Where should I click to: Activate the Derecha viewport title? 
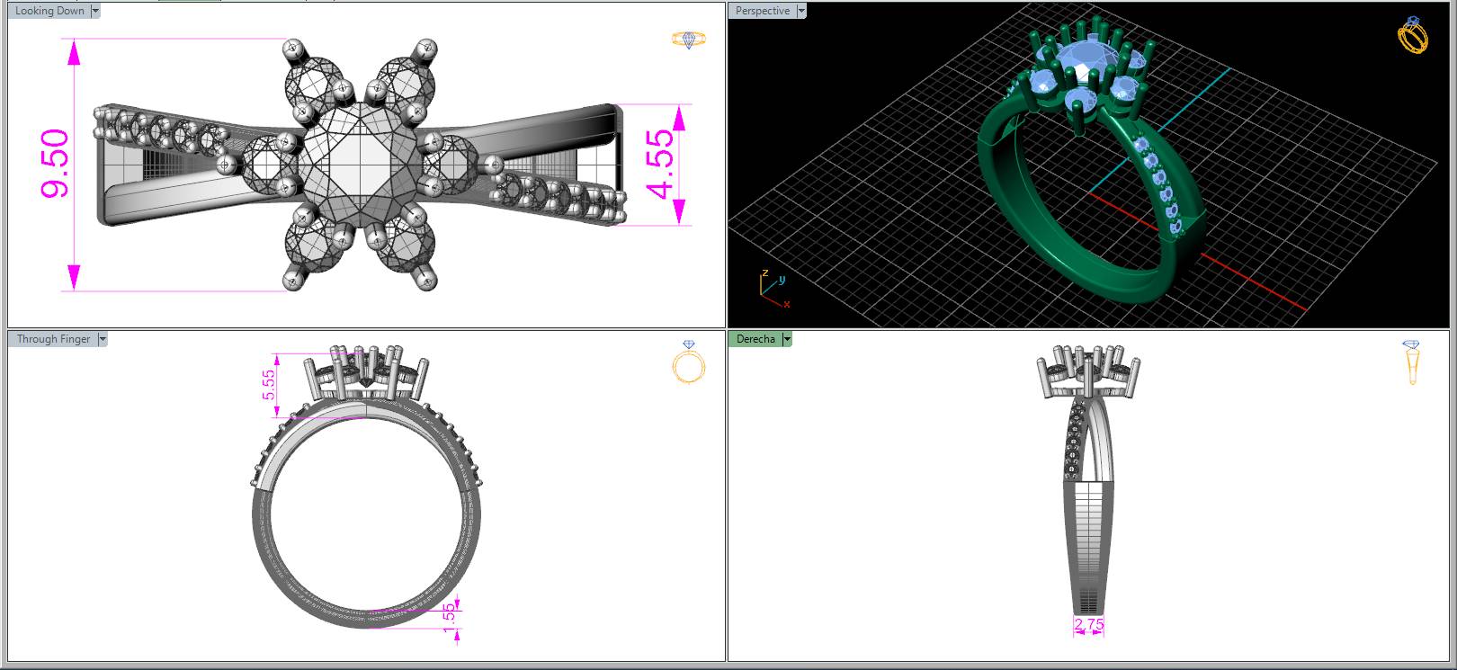755,339
